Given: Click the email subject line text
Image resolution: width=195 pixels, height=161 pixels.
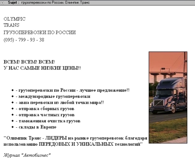Looking at the screenshot, I should click(x=56, y=3).
